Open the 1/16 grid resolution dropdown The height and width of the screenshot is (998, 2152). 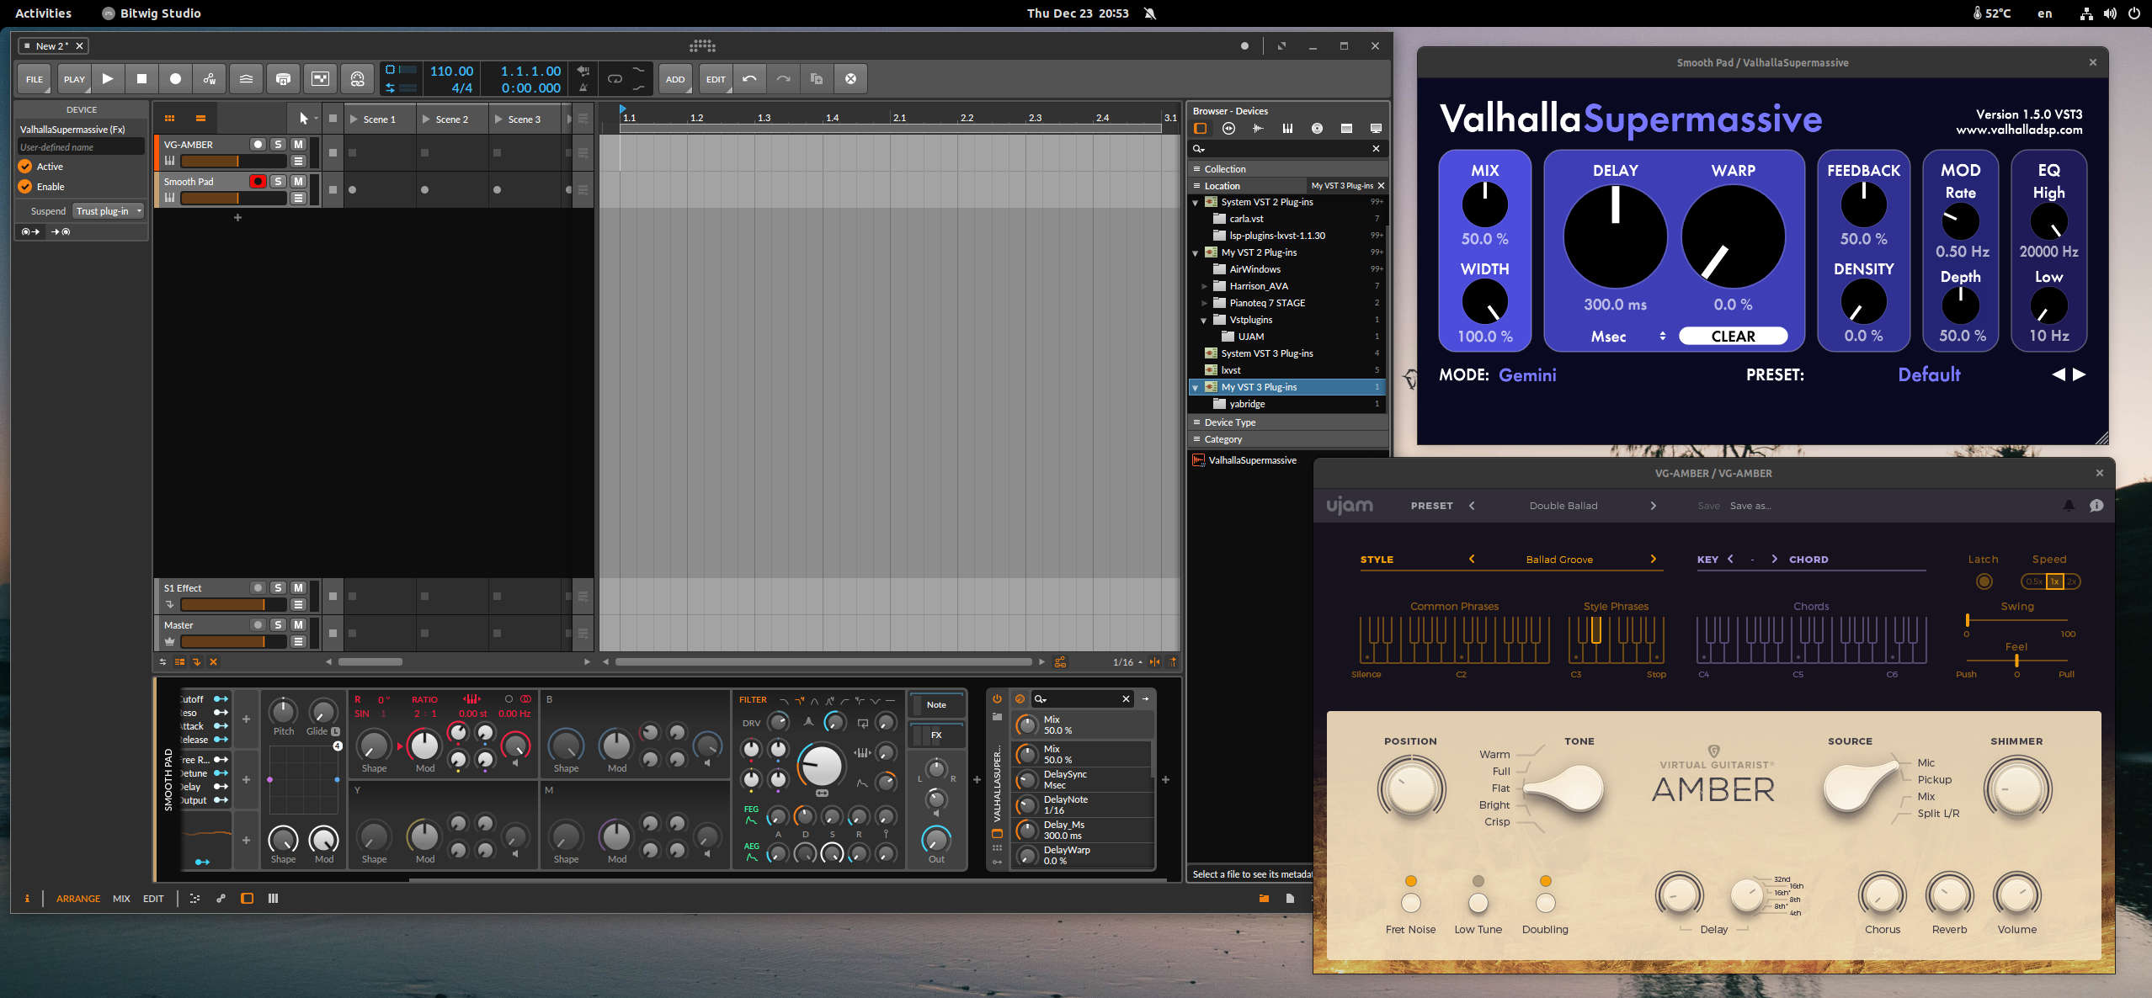[x=1127, y=662]
